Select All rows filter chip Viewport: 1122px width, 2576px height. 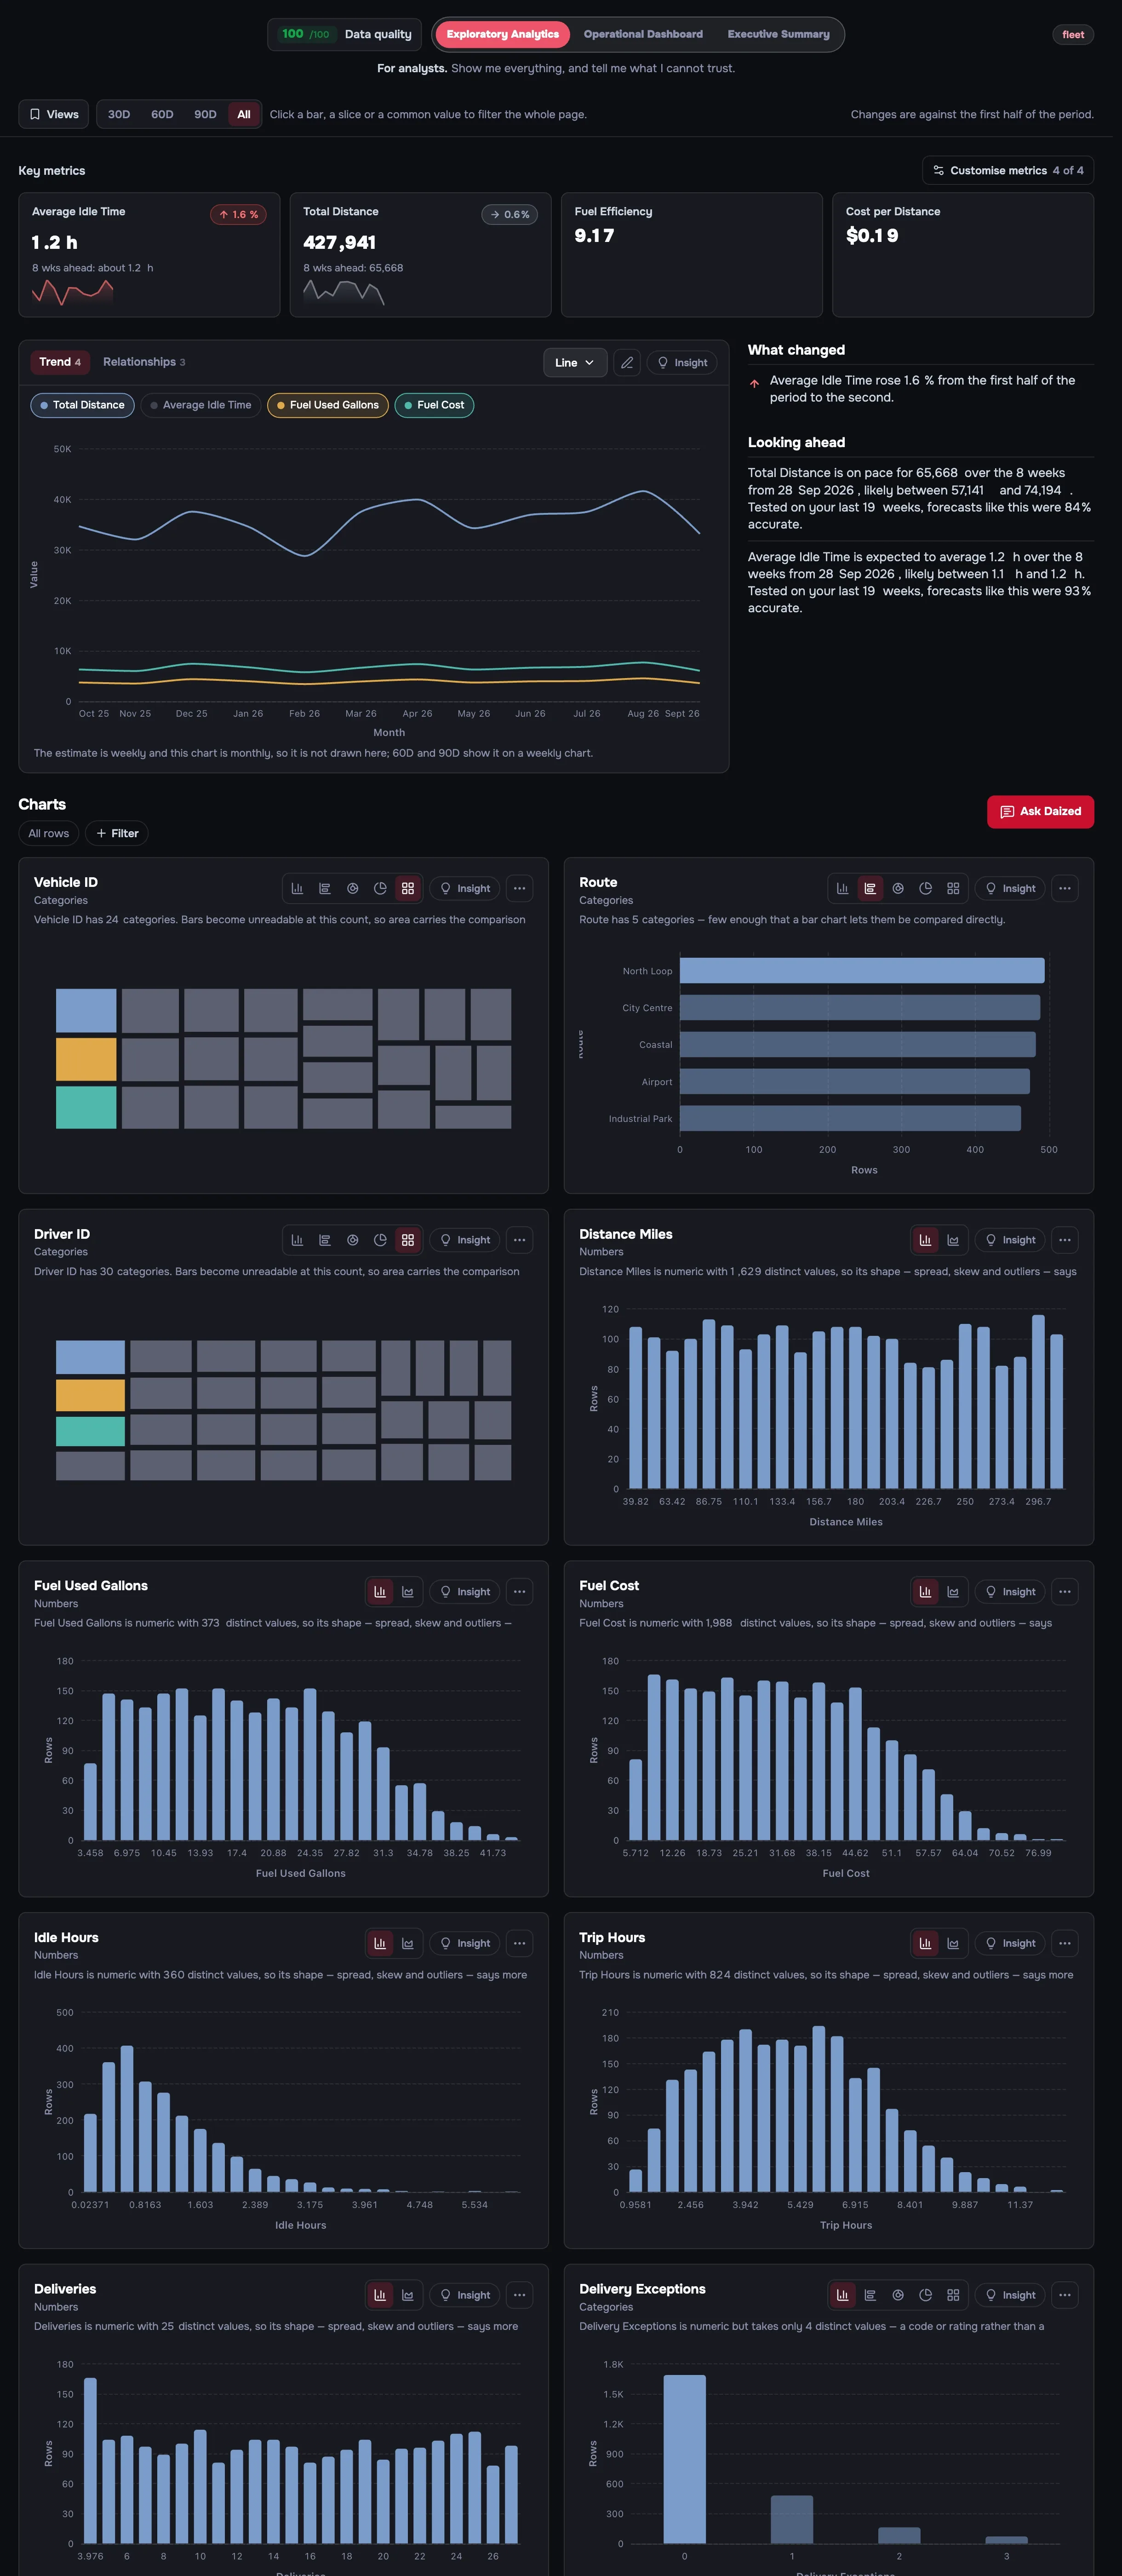(49, 833)
